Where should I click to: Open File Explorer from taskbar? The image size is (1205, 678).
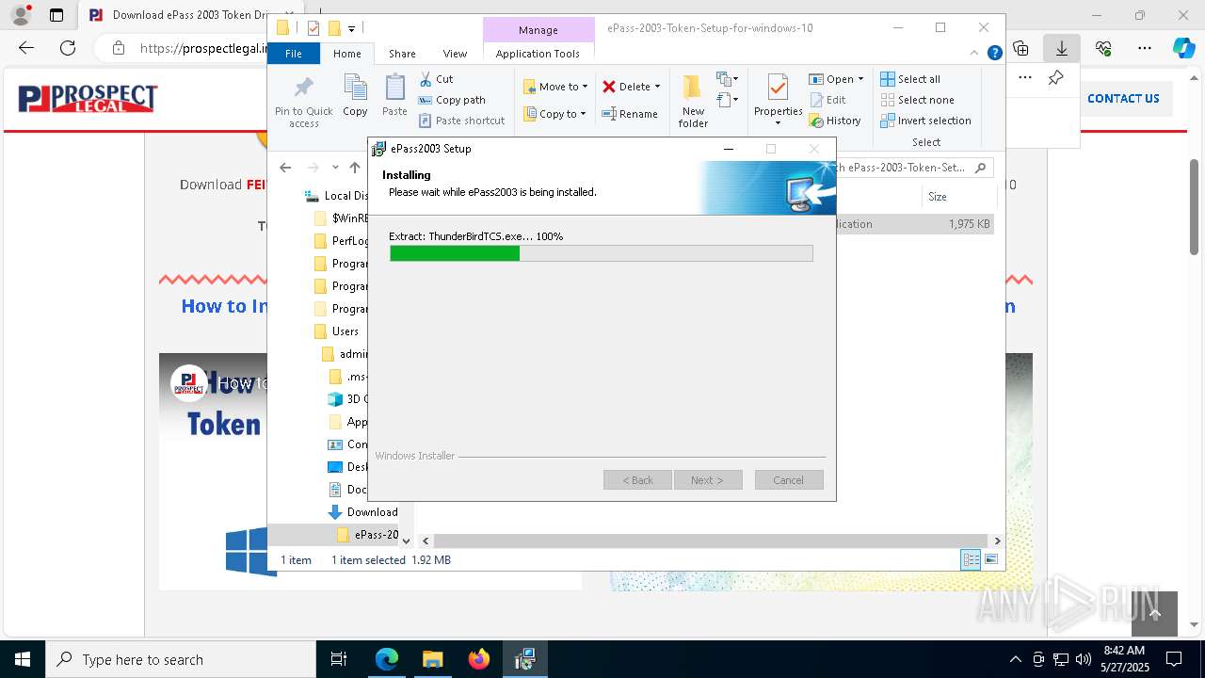click(x=433, y=659)
